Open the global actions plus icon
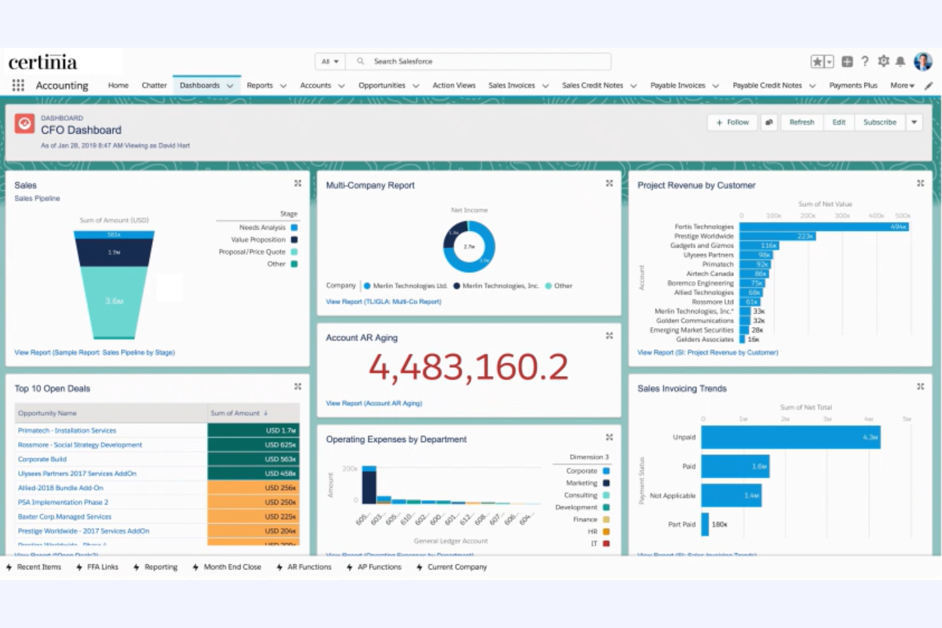942x628 pixels. pyautogui.click(x=847, y=62)
